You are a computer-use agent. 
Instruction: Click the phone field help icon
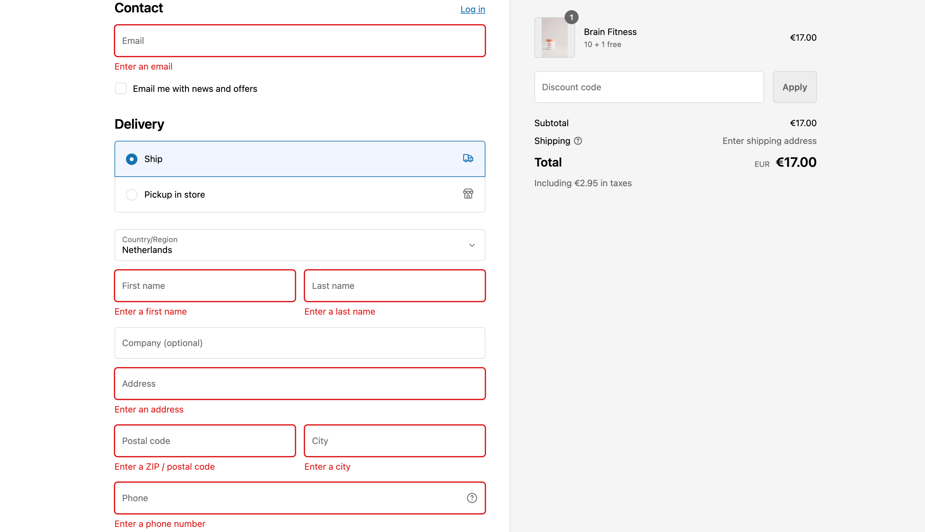coord(472,498)
